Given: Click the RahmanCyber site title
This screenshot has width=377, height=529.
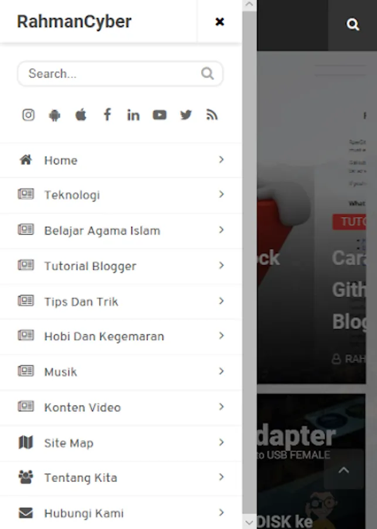Looking at the screenshot, I should point(74,22).
